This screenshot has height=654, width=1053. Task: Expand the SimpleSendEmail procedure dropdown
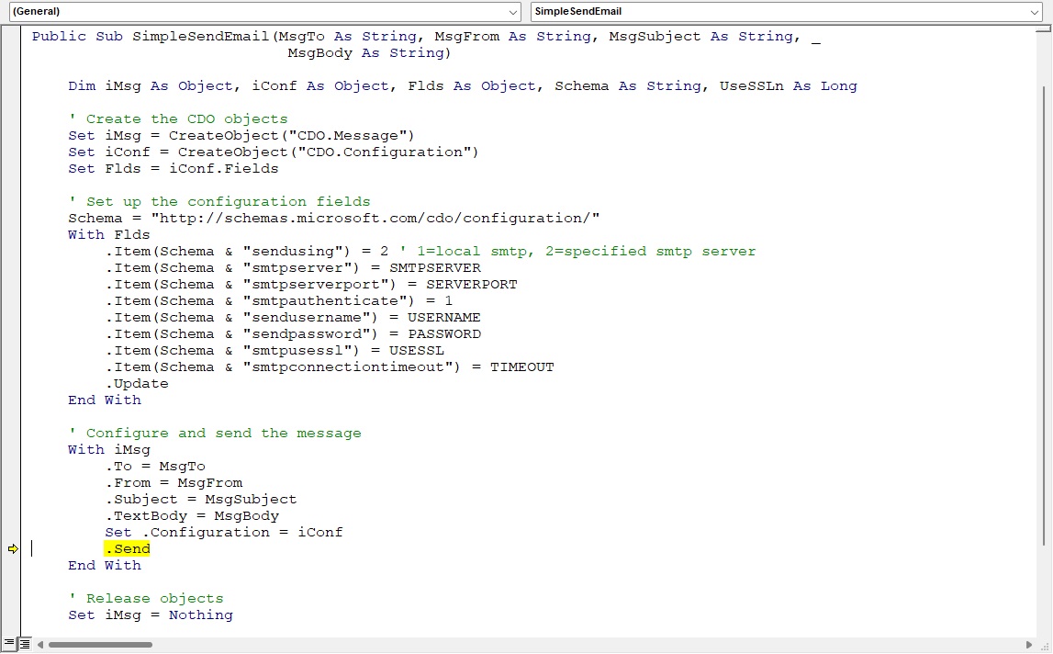click(x=1035, y=12)
